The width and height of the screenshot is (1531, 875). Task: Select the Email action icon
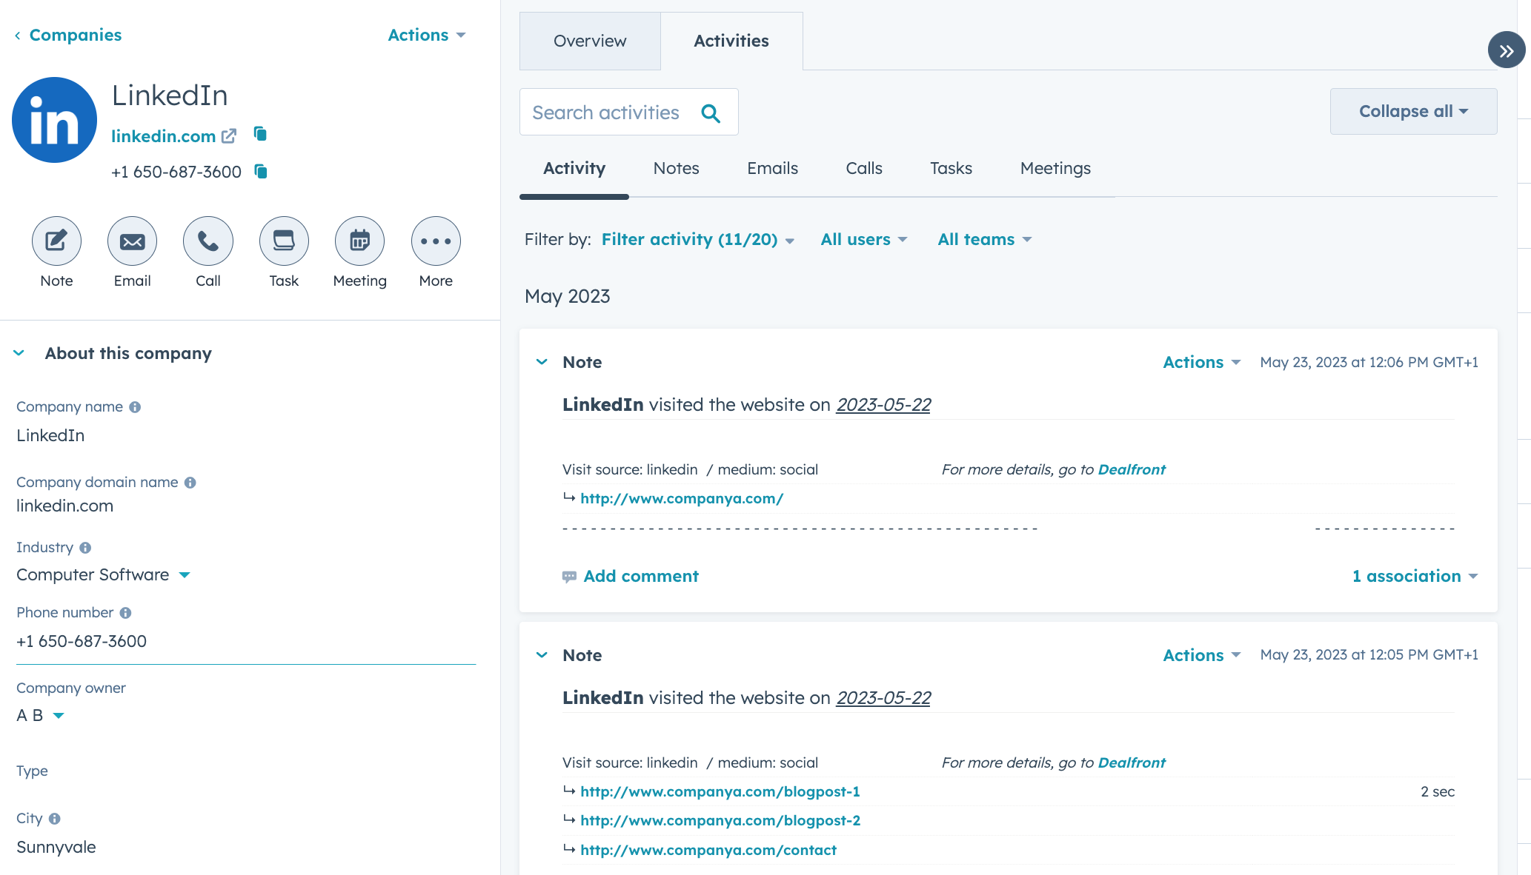tap(132, 241)
